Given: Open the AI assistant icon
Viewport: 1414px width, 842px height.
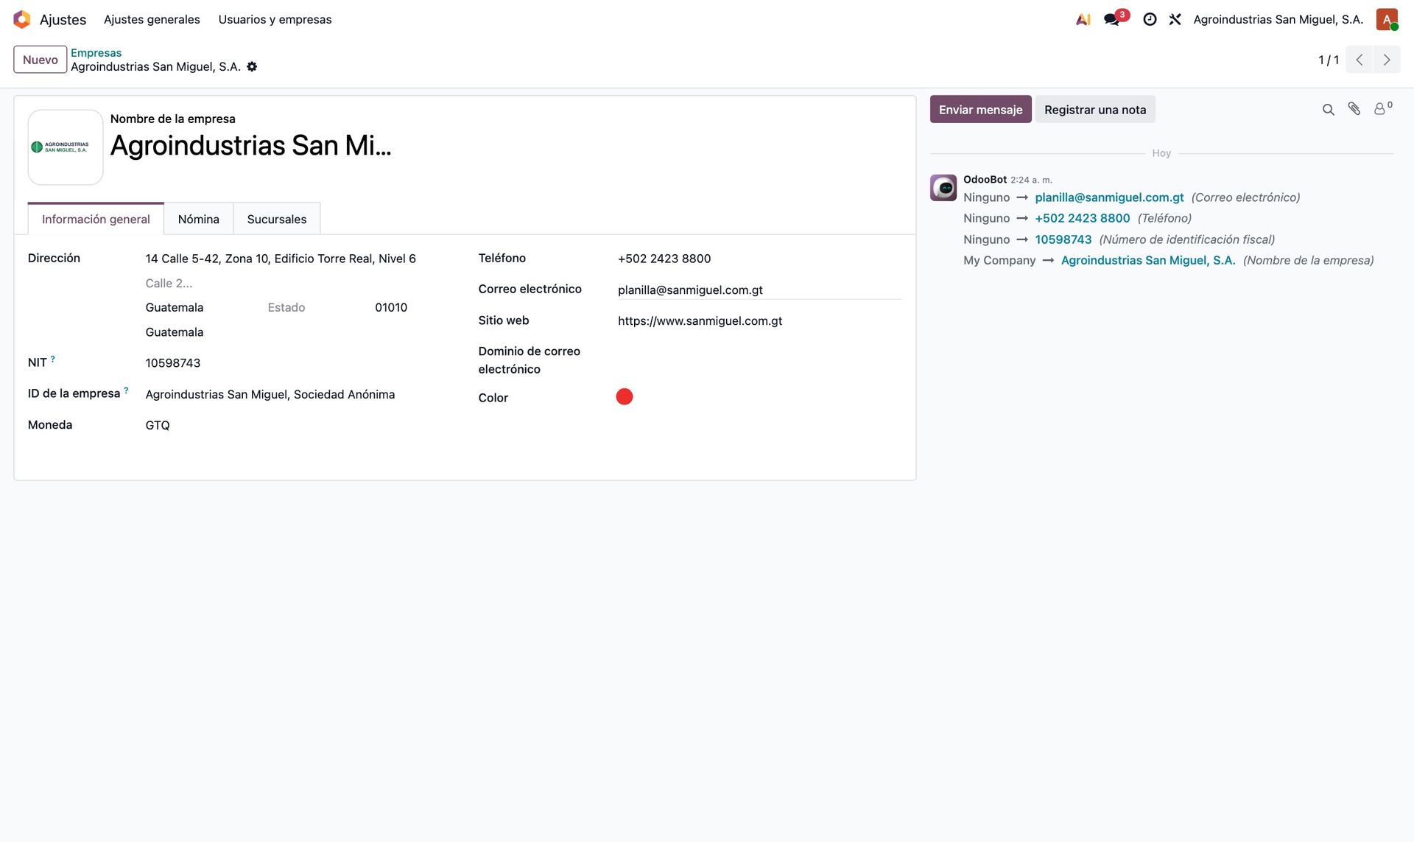Looking at the screenshot, I should (x=1083, y=19).
